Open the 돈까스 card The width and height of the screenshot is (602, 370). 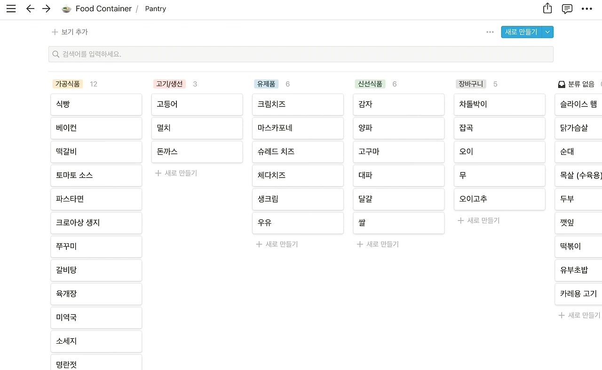point(197,152)
